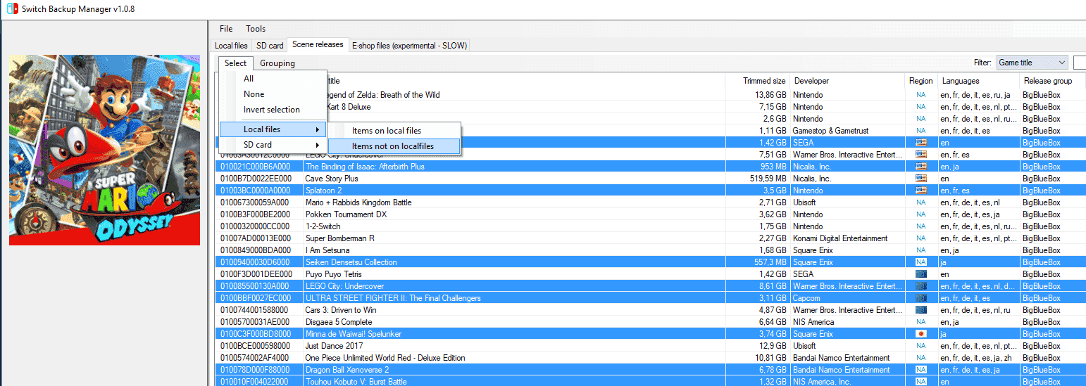Open the File menu

[x=226, y=29]
